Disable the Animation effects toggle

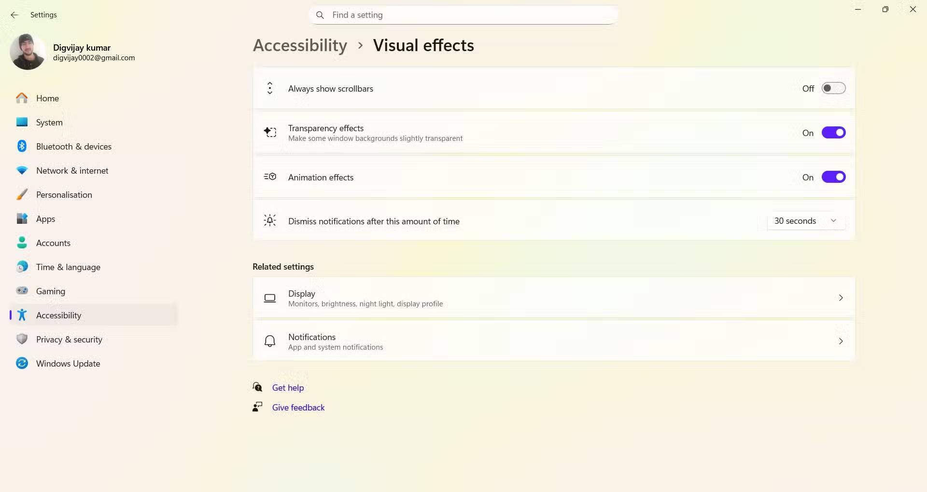(x=833, y=177)
